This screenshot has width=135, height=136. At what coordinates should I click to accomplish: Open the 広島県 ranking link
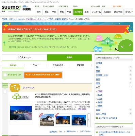coord(100,91)
